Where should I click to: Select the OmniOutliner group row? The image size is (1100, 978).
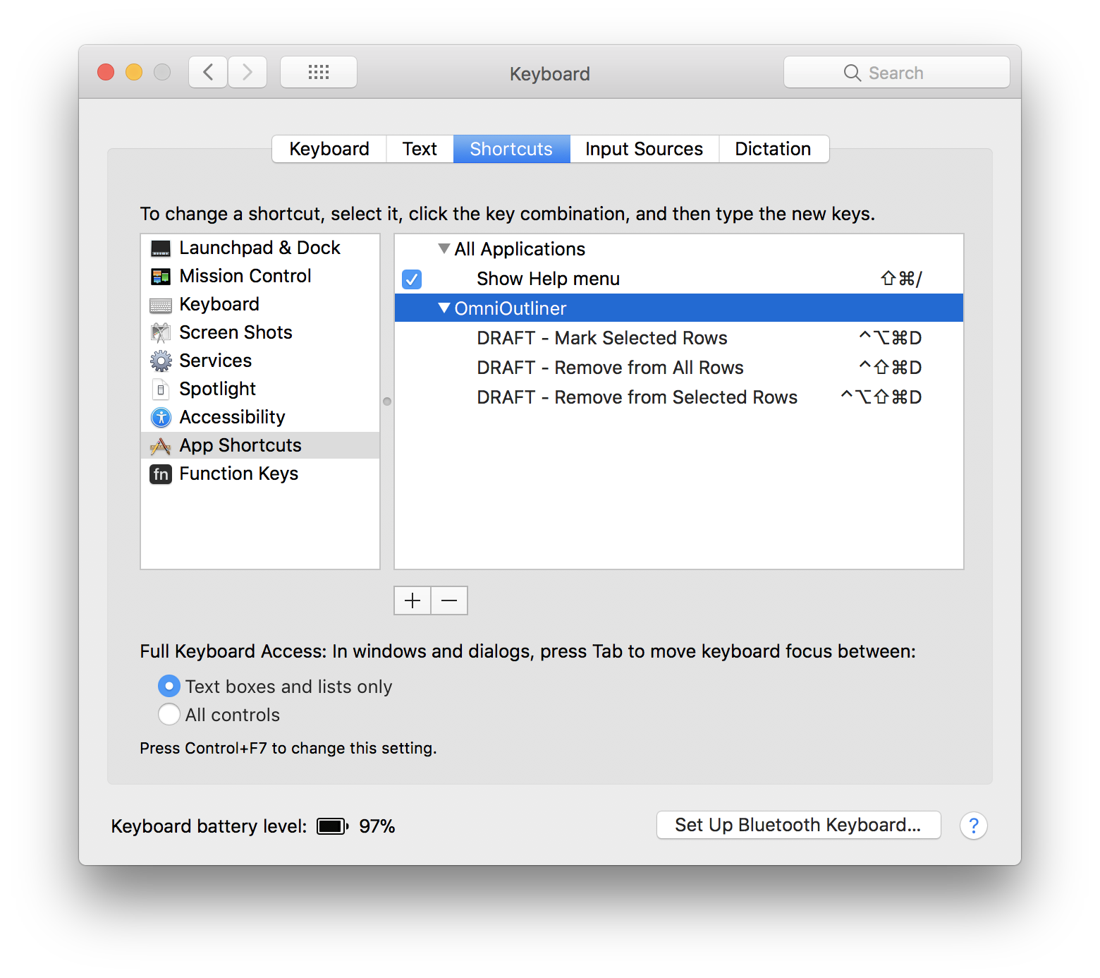[x=679, y=308]
